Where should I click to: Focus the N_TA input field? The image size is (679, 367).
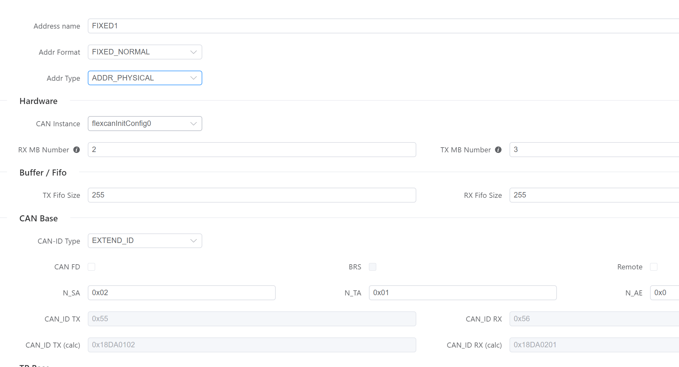(462, 293)
